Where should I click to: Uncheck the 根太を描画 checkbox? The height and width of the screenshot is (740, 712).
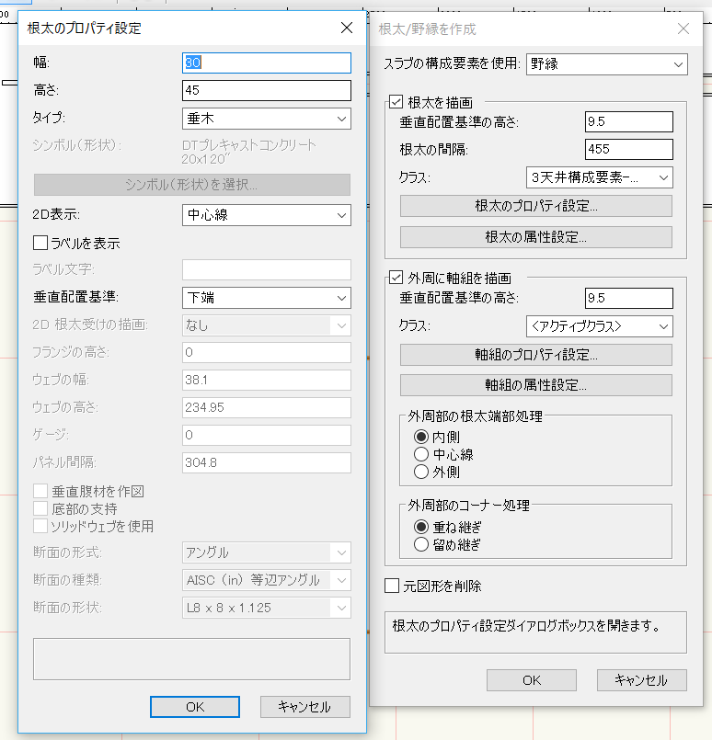[x=397, y=103]
